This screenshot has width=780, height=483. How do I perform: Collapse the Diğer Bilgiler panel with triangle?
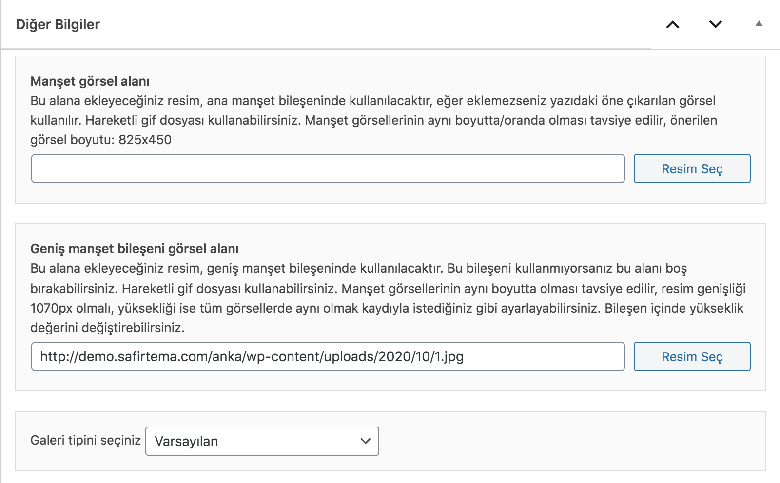tap(759, 24)
